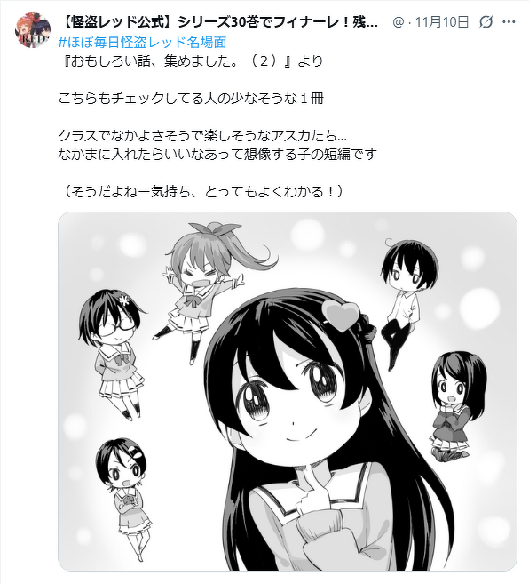Click the circled slash icon beside date

click(x=486, y=22)
